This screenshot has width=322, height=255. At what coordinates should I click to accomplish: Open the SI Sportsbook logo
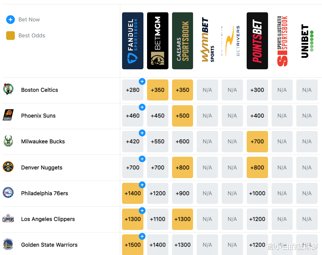(x=282, y=41)
